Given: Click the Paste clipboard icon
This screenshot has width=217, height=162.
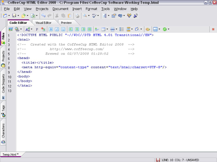Looking at the screenshot, I should pos(69,16).
